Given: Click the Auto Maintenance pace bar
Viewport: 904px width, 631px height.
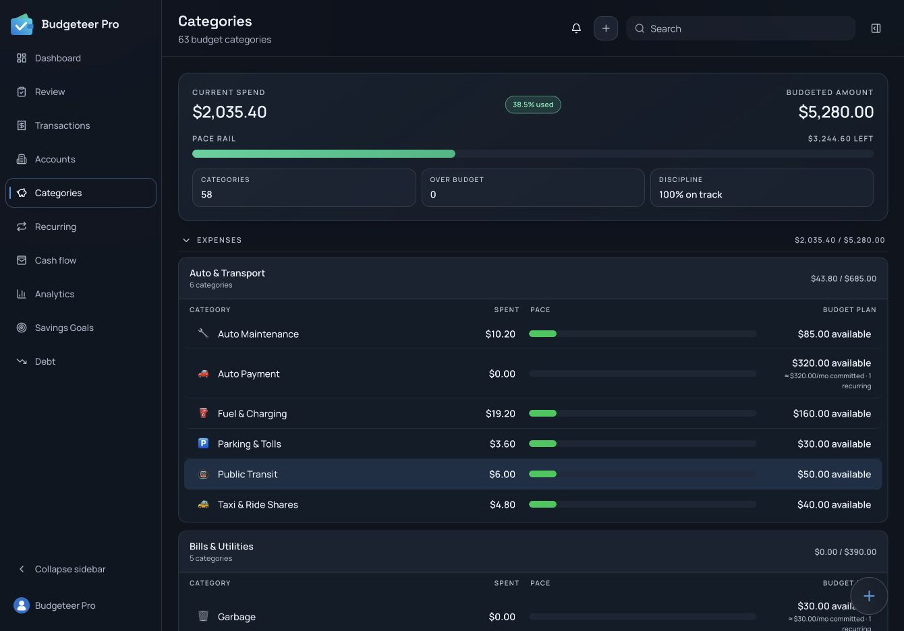Looking at the screenshot, I should [x=642, y=334].
